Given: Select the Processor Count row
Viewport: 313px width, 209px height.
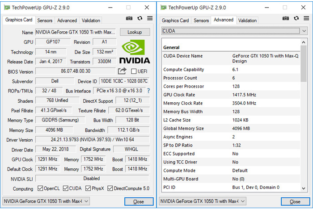Looking at the screenshot, I should (231, 78).
